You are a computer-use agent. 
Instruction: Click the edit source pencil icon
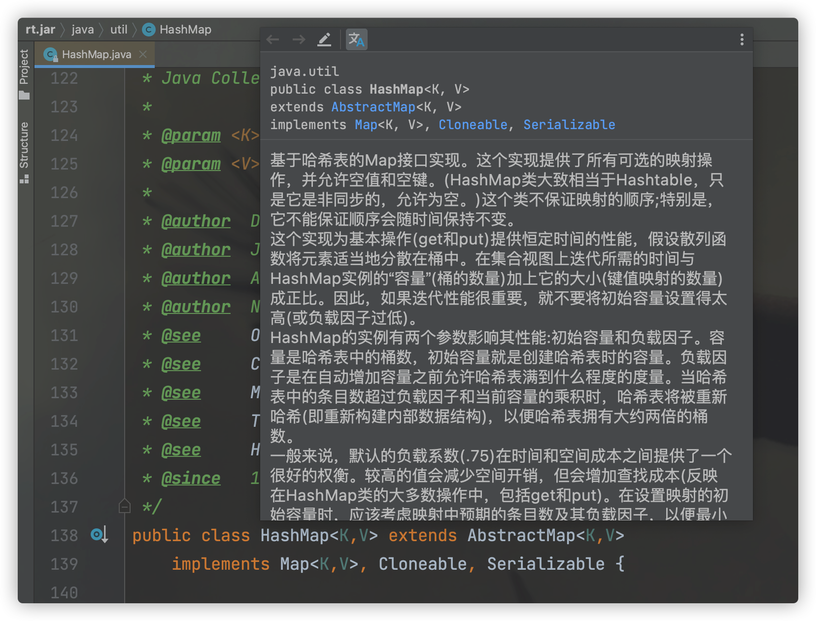point(324,39)
